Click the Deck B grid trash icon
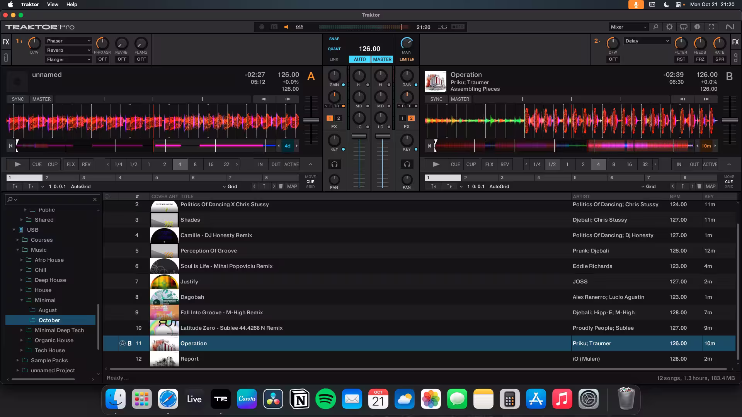 click(x=699, y=186)
